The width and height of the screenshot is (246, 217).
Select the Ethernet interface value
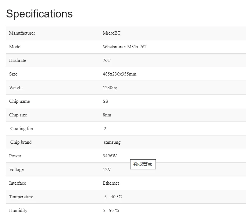[x=111, y=183]
